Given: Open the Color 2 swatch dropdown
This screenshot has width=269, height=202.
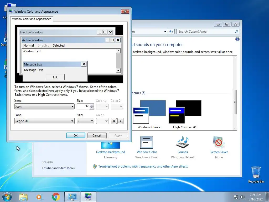Looking at the screenshot, I should tap(117, 107).
